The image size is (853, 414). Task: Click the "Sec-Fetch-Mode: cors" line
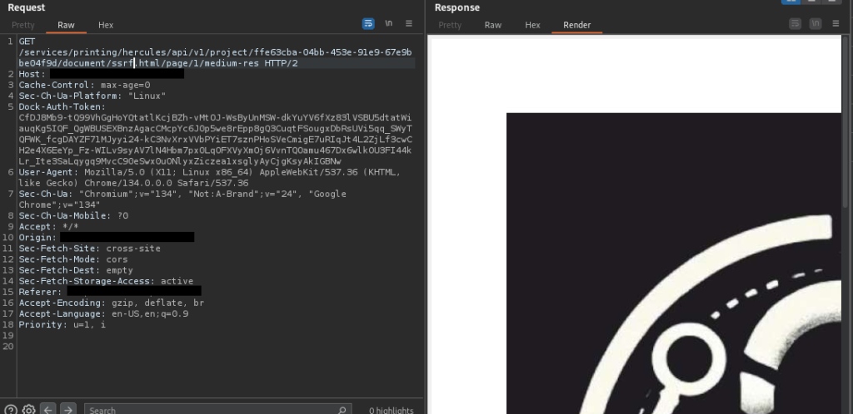73,259
